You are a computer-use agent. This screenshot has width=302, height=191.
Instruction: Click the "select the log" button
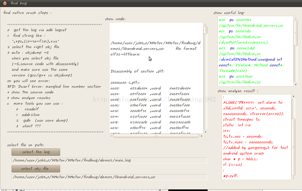pyautogui.click(x=35, y=152)
